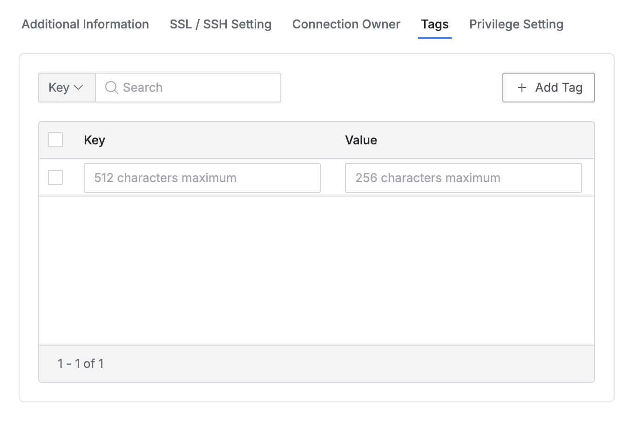Open the SSL / SSH Setting tab
636x421 pixels.
pos(220,24)
